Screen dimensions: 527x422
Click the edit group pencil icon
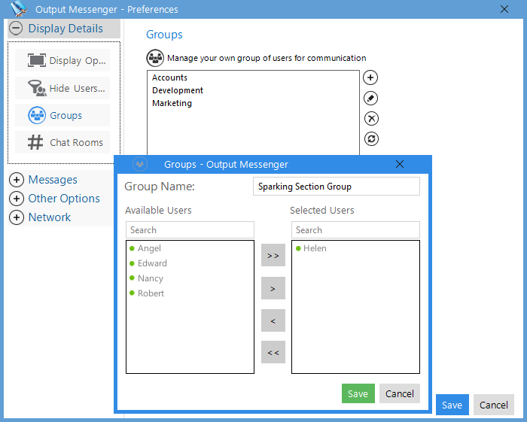pos(370,98)
